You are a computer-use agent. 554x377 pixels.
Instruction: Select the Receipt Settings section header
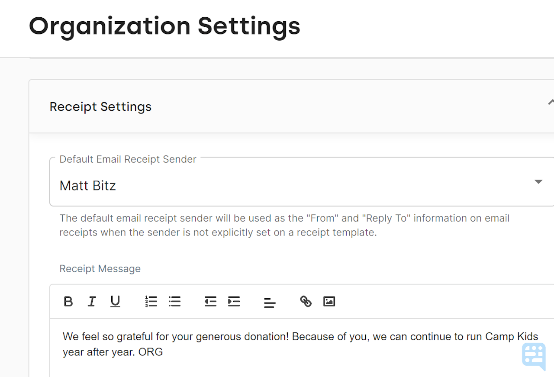100,106
